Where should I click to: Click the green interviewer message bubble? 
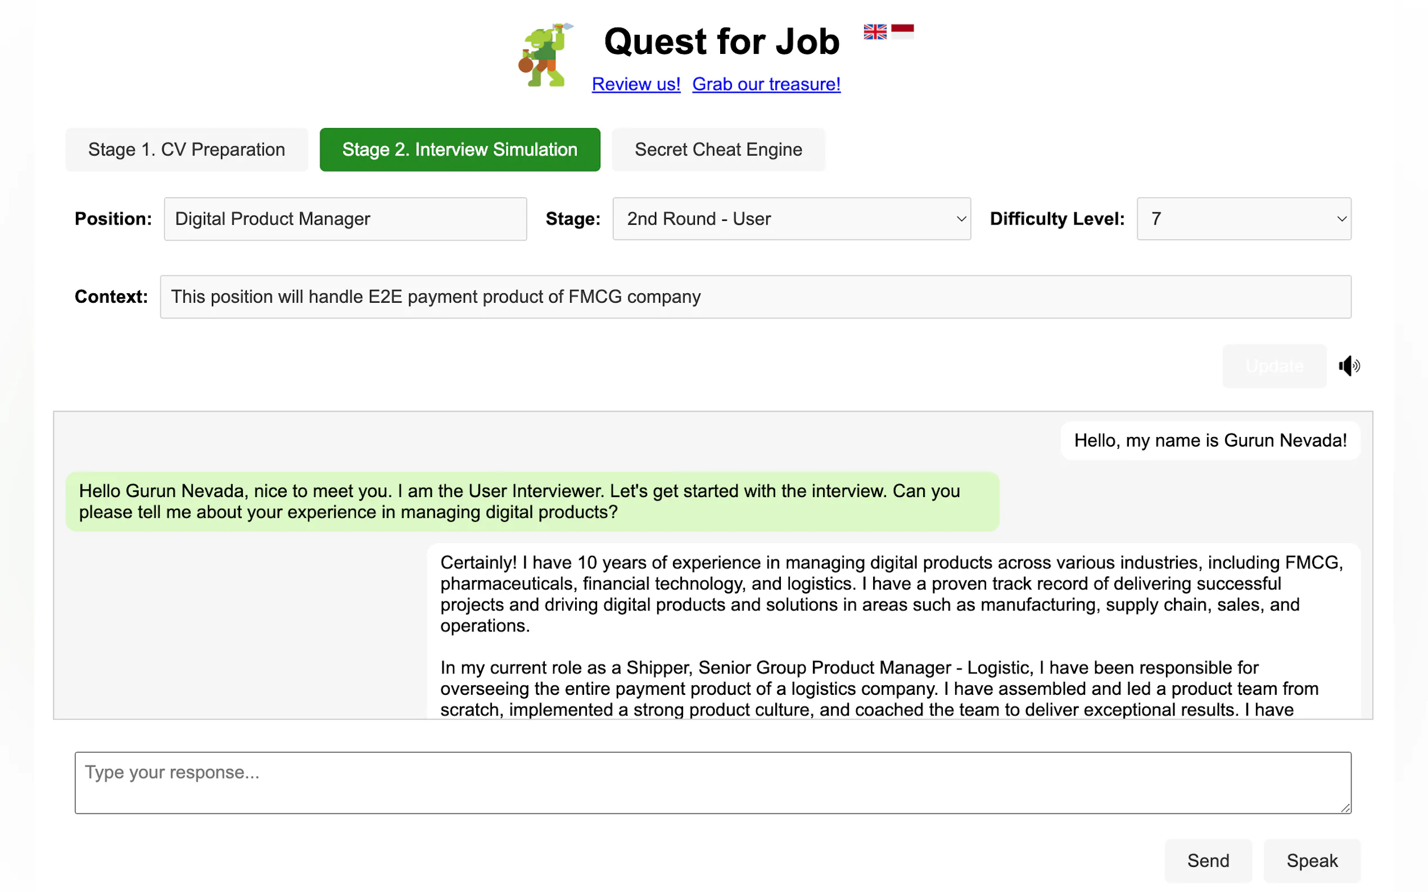click(x=531, y=502)
